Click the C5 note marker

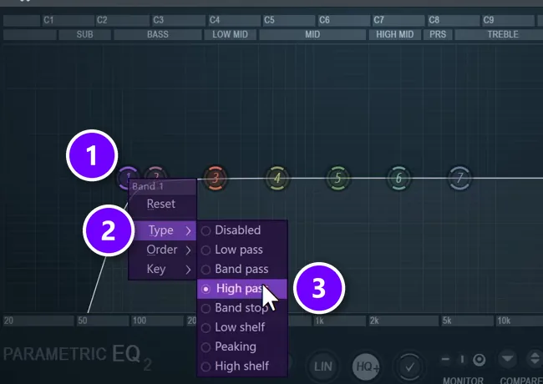pos(269,20)
